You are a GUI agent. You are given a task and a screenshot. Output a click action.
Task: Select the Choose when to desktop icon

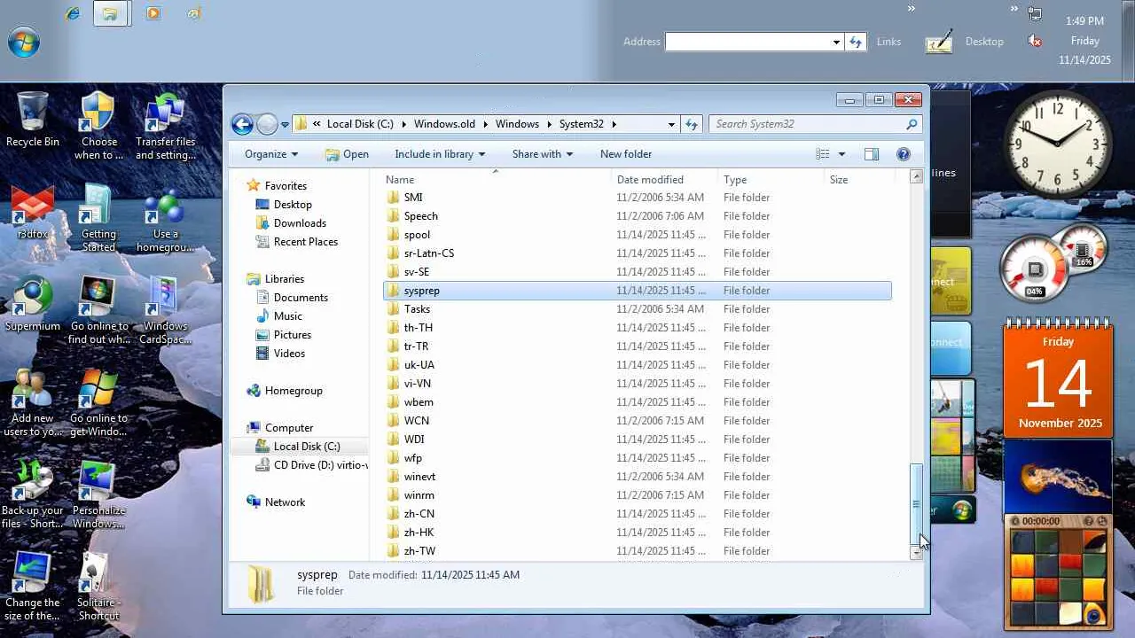(98, 127)
